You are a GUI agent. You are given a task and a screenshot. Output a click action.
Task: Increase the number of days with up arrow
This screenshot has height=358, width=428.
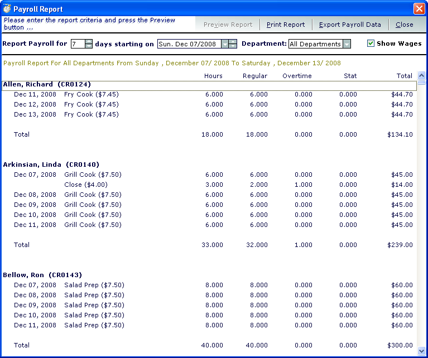(89, 41)
